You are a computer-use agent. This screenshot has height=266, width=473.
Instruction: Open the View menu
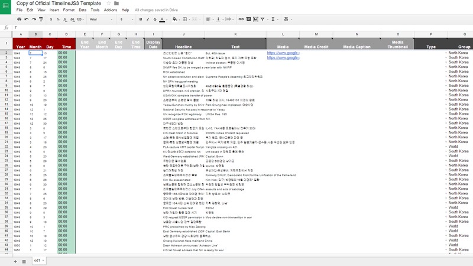41,10
